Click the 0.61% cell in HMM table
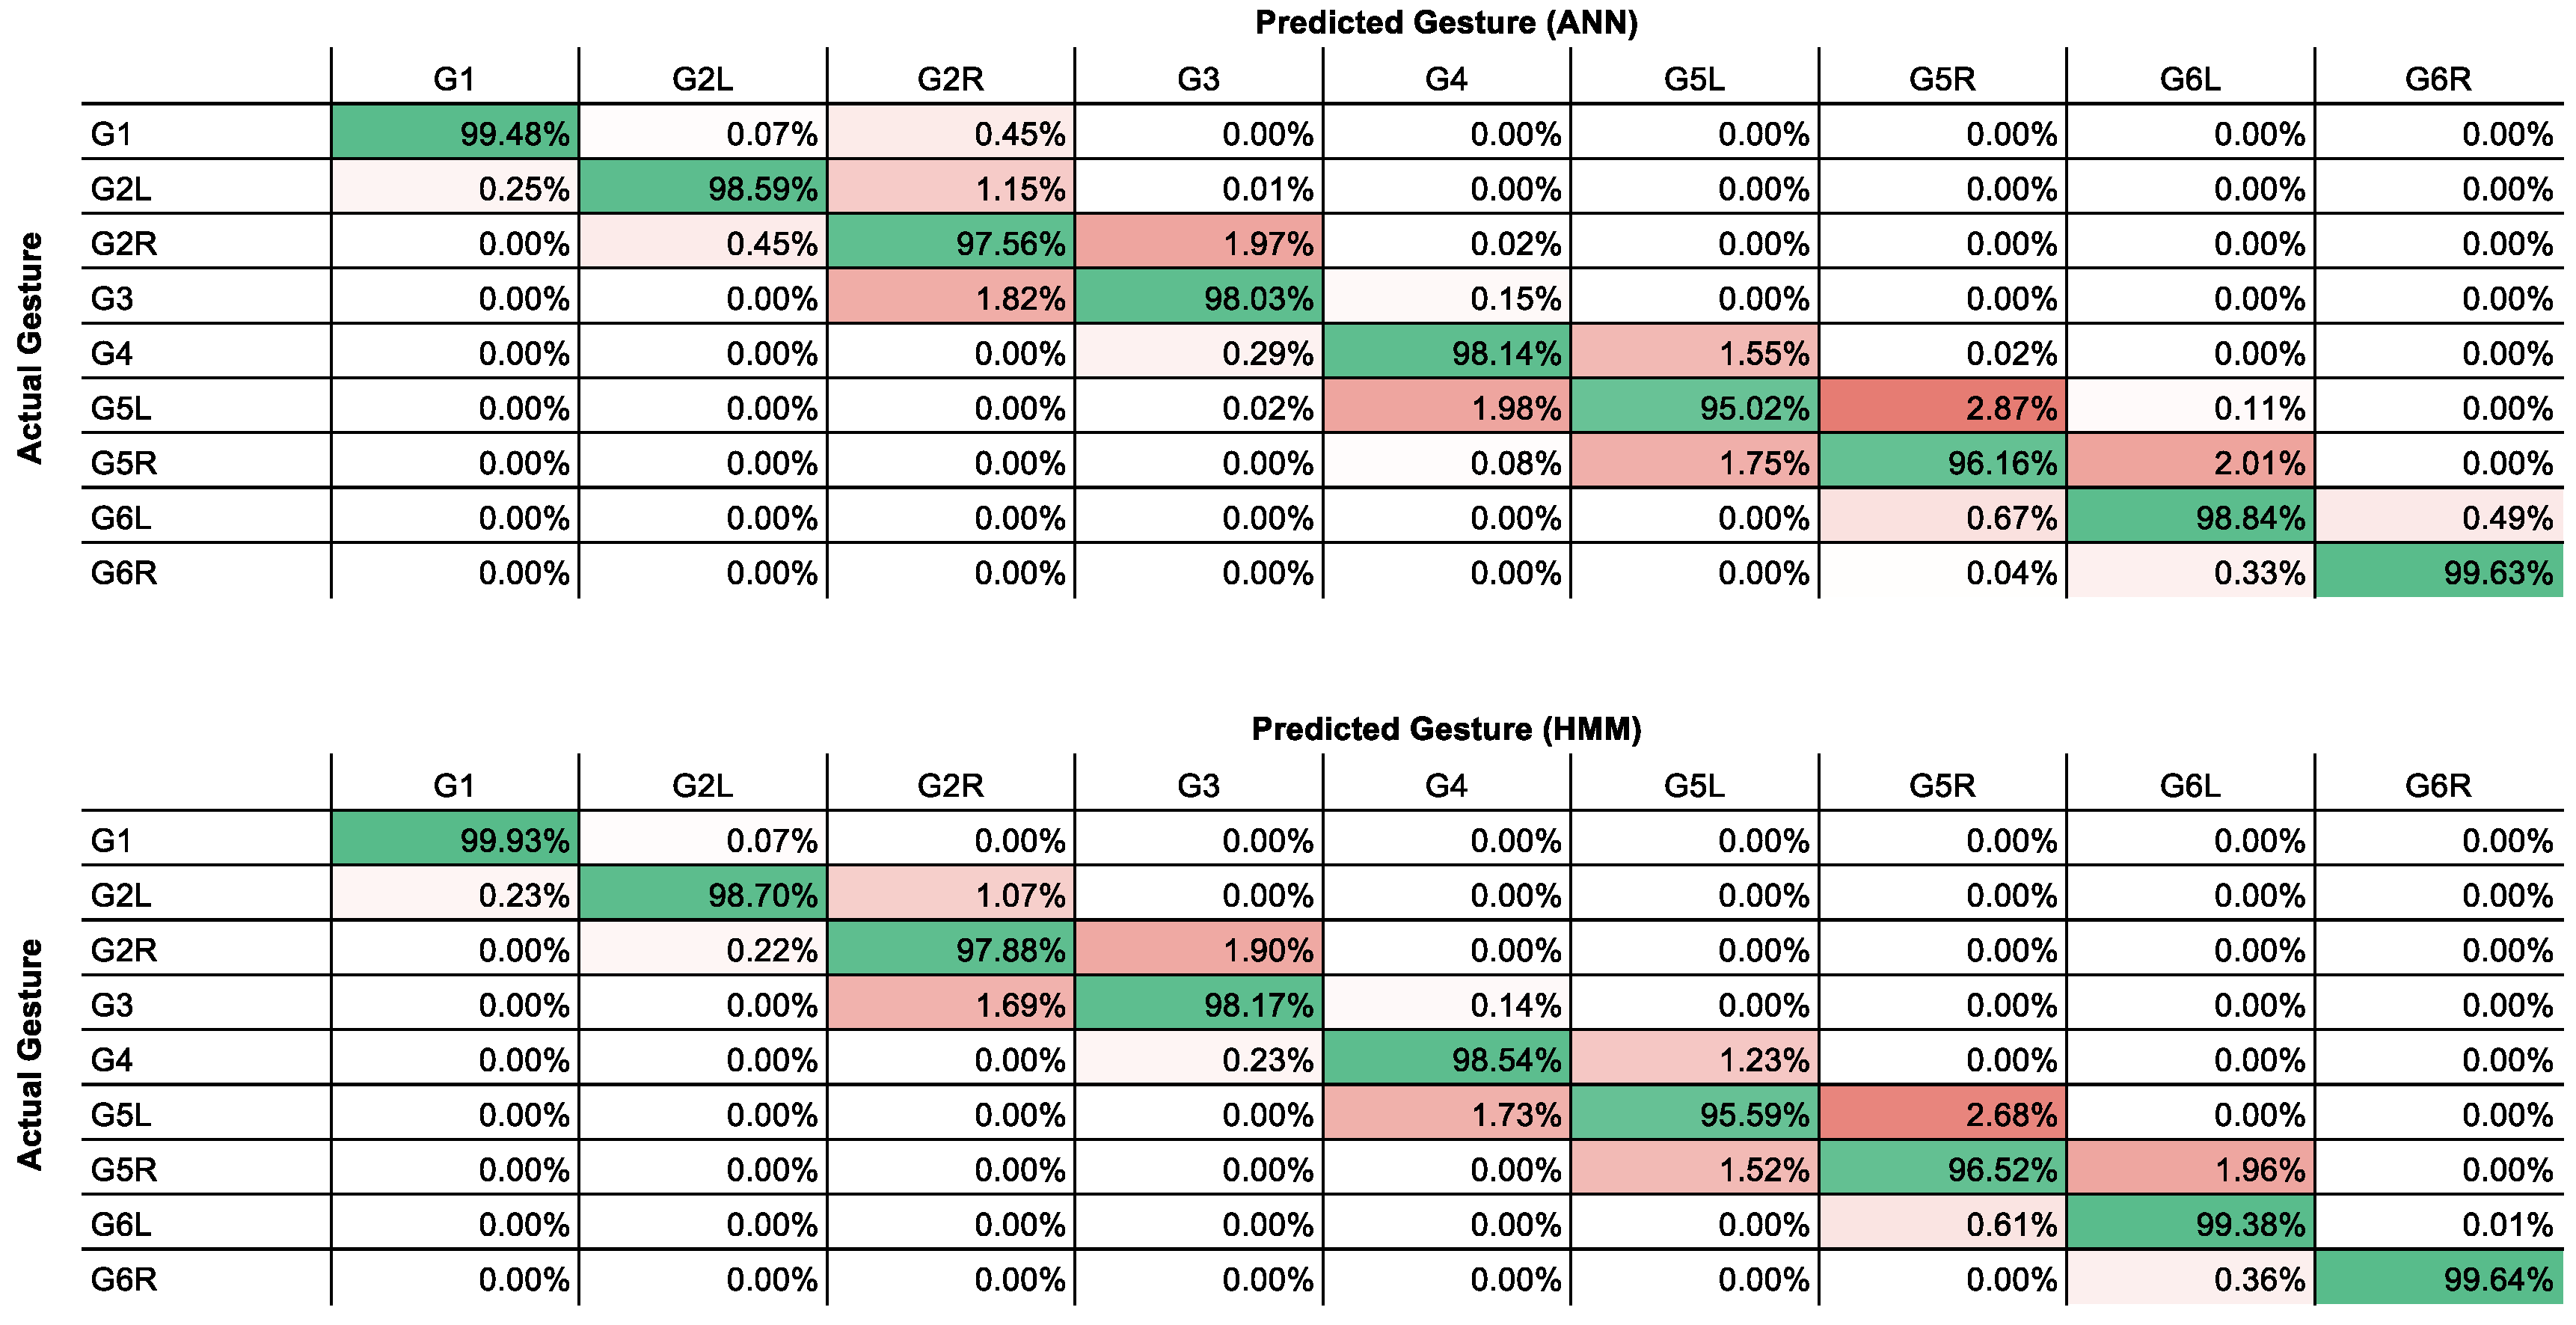This screenshot has height=1325, width=2576. 1942,1224
